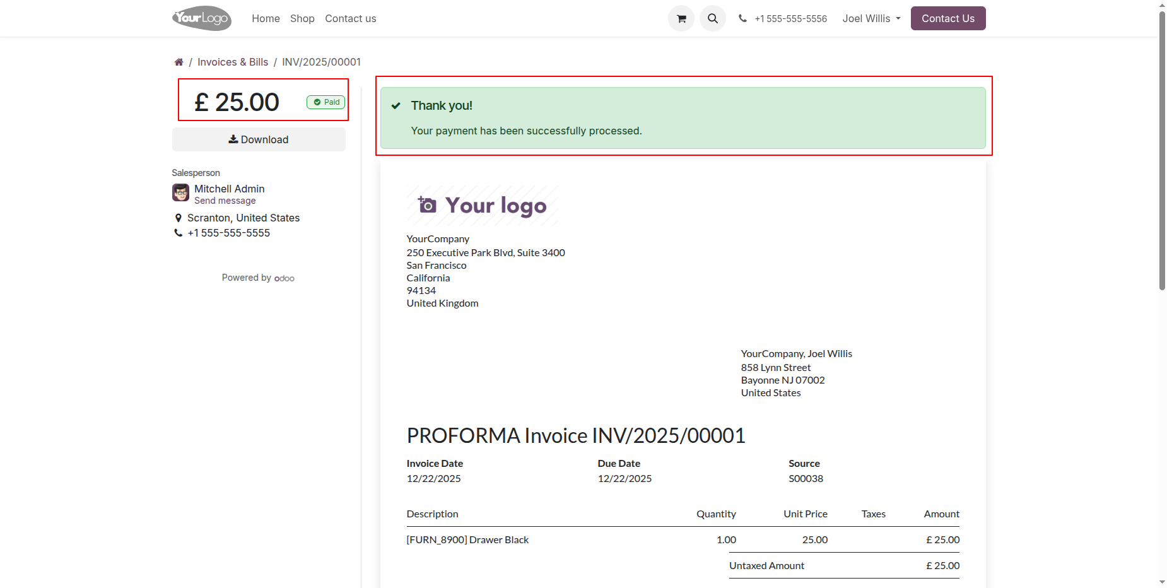Open the Contact us menu link

point(350,19)
